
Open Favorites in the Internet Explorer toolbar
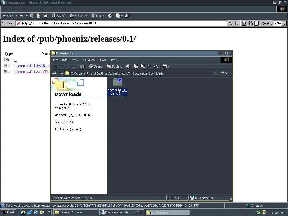(79, 16)
